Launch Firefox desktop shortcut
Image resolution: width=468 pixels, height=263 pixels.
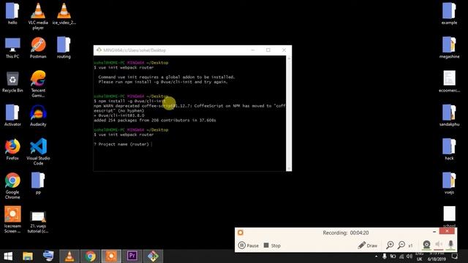pos(12,149)
